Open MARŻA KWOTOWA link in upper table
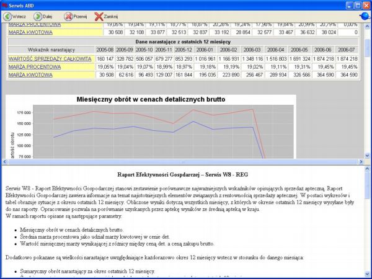This screenshot has width=372, height=279. [x=30, y=32]
